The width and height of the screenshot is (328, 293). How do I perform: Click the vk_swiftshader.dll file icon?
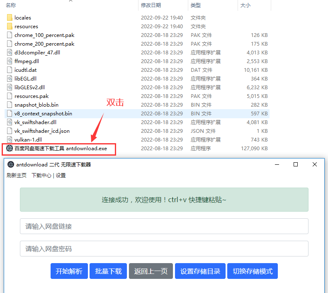pos(10,122)
